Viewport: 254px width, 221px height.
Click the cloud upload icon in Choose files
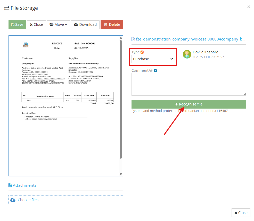point(13,200)
